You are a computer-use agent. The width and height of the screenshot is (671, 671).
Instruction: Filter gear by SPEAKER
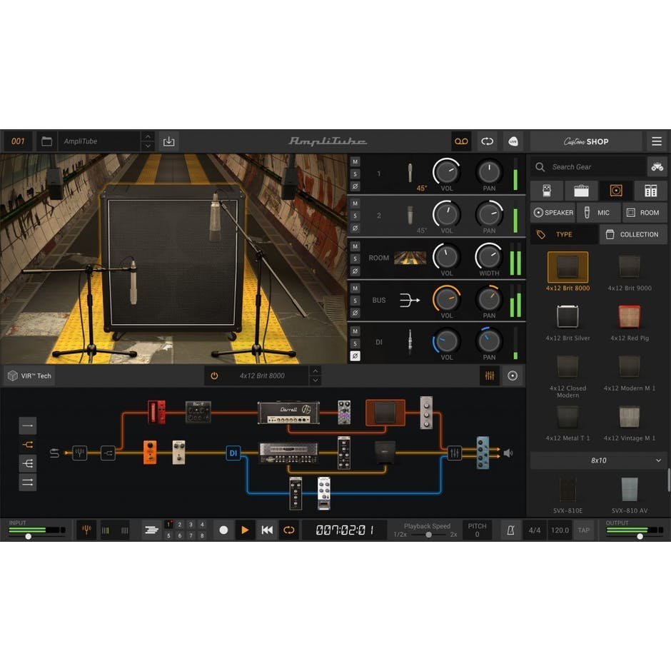point(553,212)
